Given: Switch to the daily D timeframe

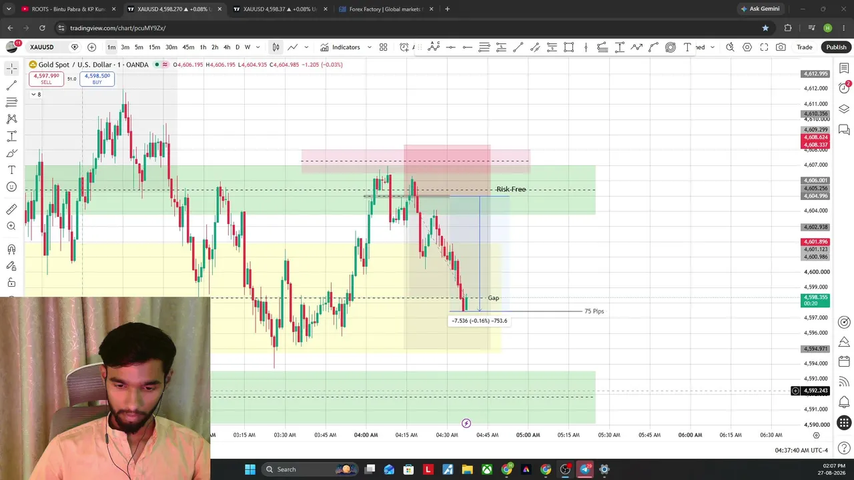Looking at the screenshot, I should click(x=237, y=47).
